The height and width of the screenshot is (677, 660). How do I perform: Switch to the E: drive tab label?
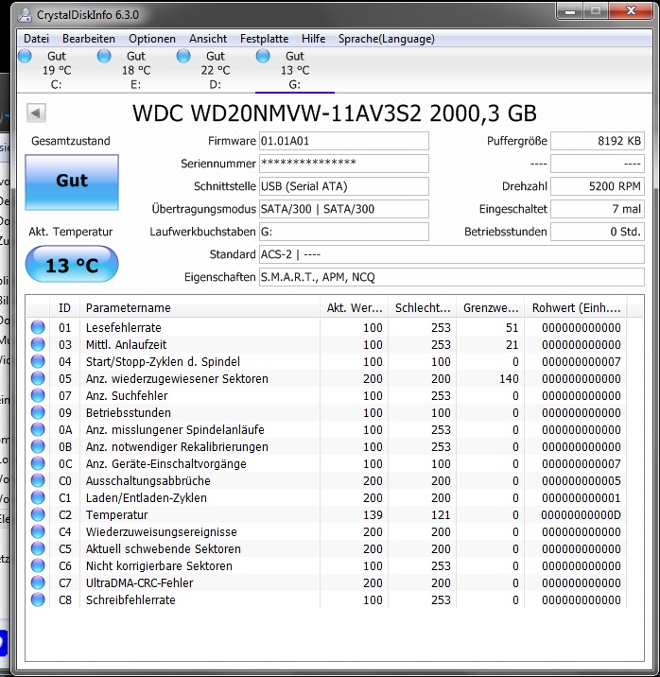click(x=136, y=85)
